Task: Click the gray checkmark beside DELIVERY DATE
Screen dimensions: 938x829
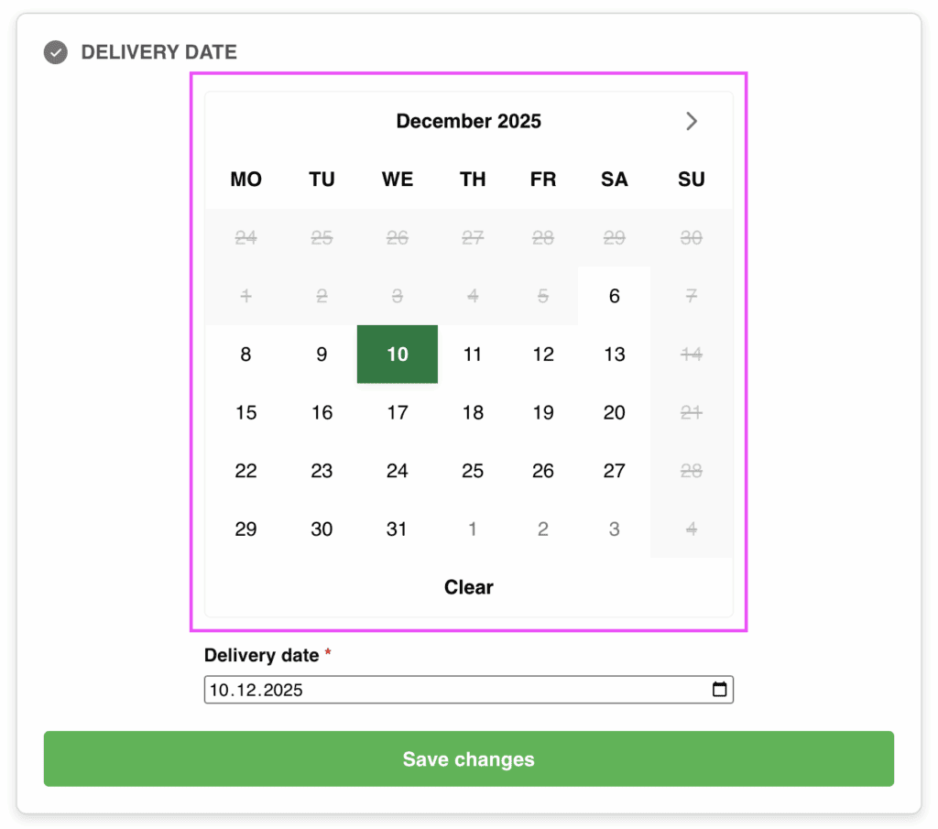Action: (55, 53)
